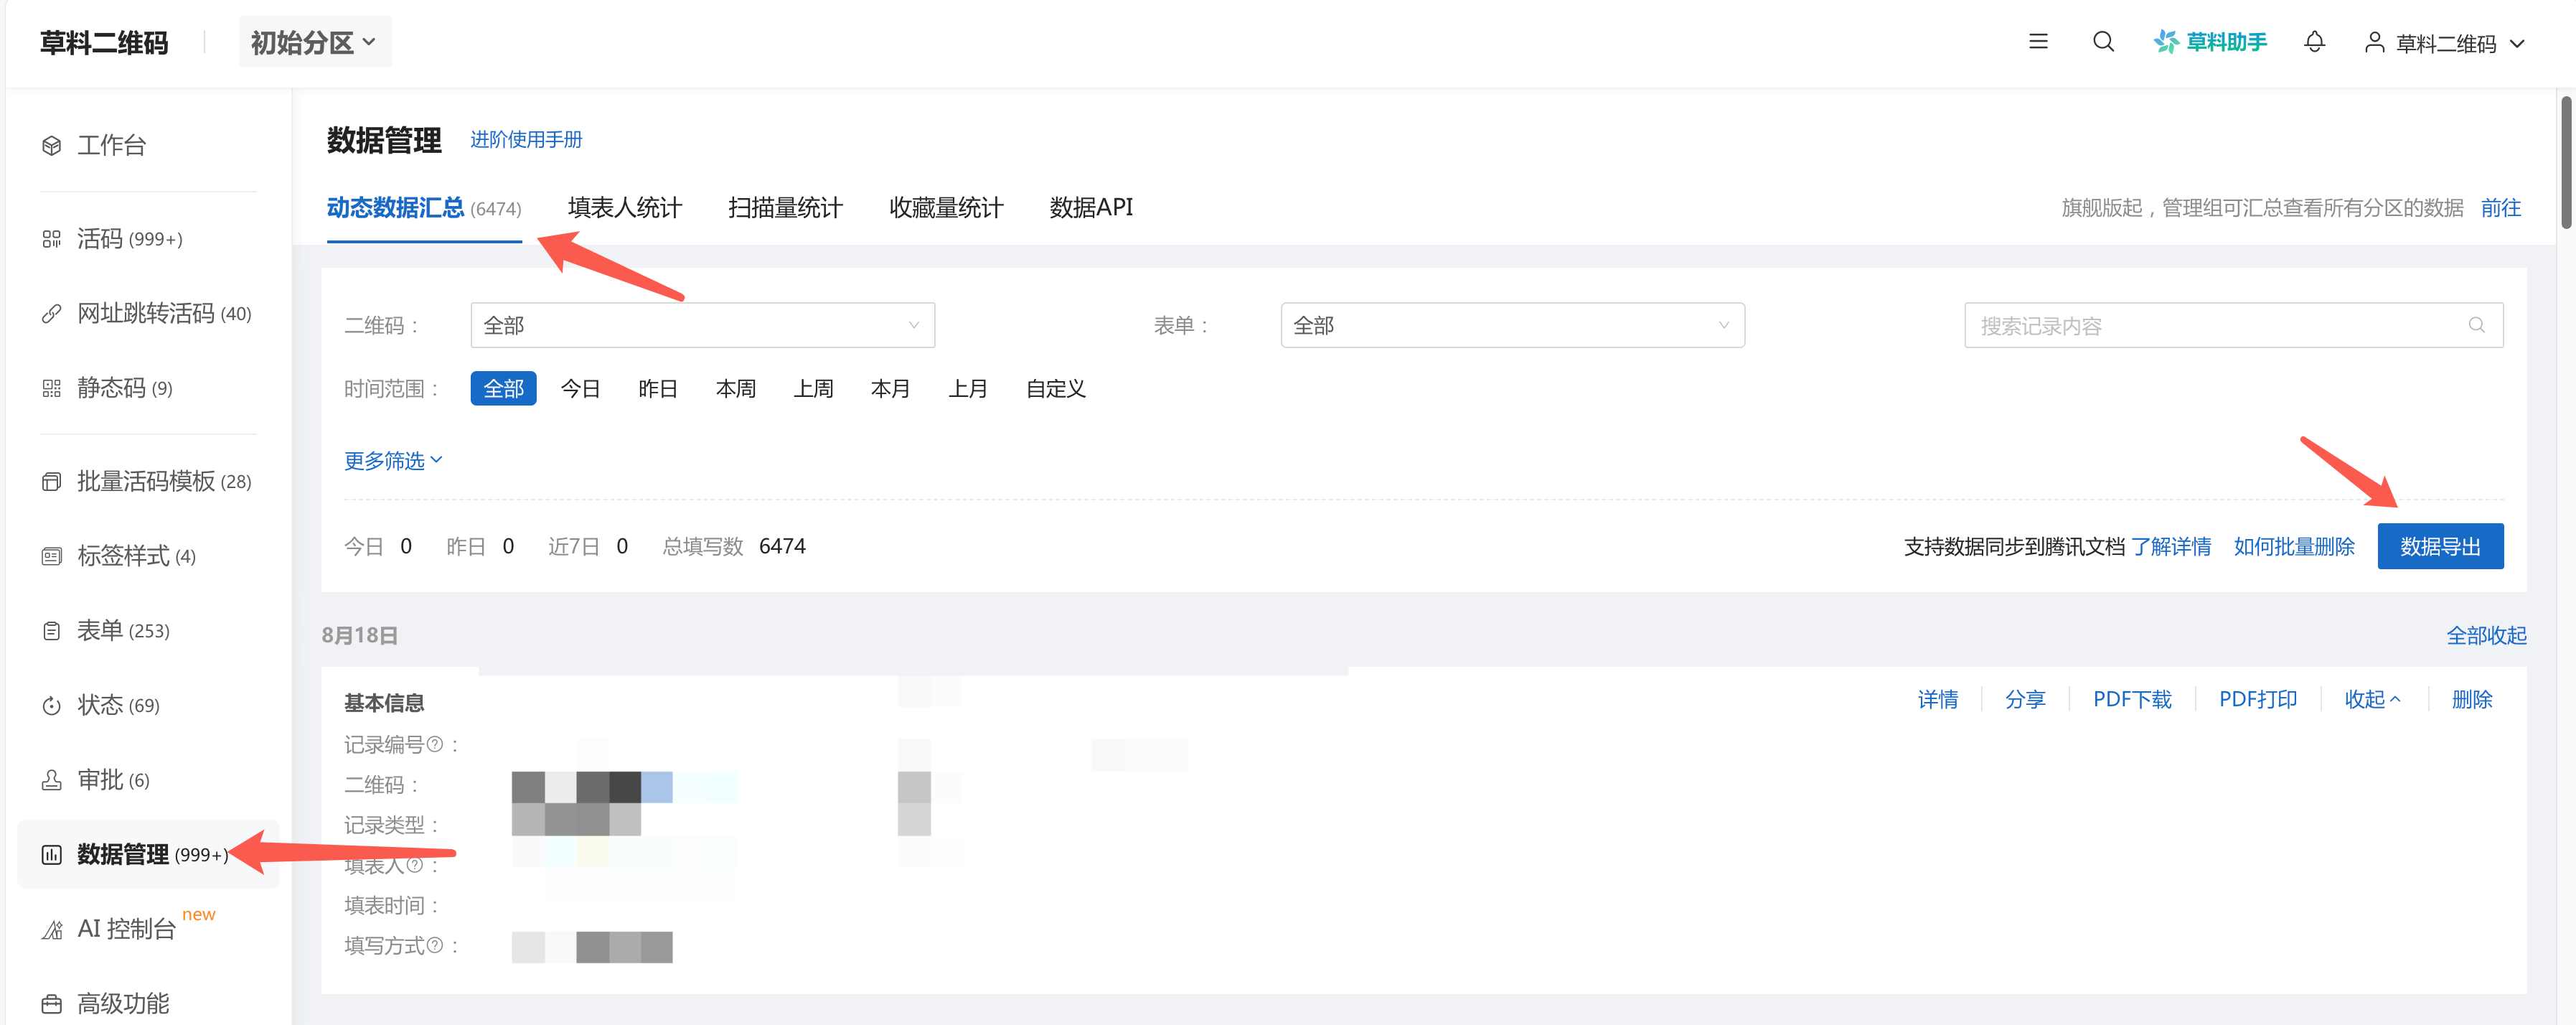Open 状态 (69) in sidebar
Screen dimensions: 2576x1025
coord(118,705)
